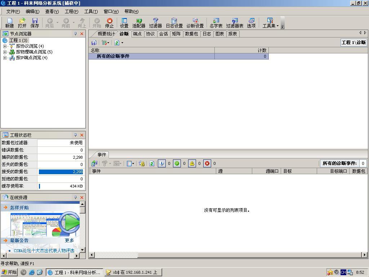
Task: Open the 适配器 (Adapter) settings icon
Action: (x=139, y=23)
